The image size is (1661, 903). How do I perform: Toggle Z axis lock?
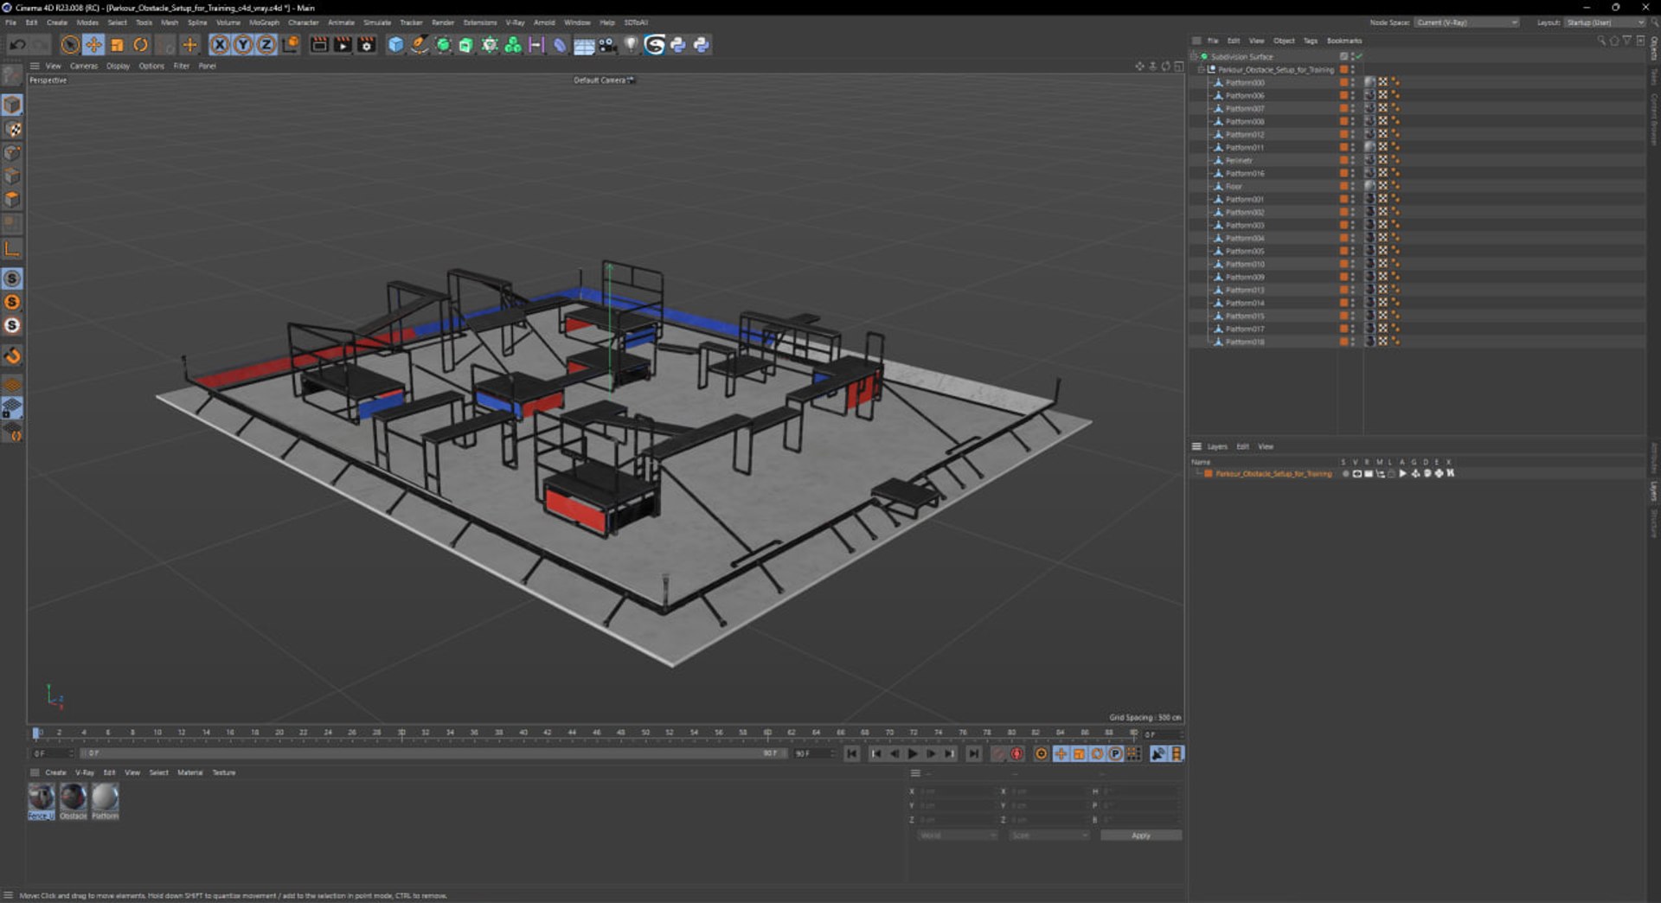pyautogui.click(x=266, y=45)
